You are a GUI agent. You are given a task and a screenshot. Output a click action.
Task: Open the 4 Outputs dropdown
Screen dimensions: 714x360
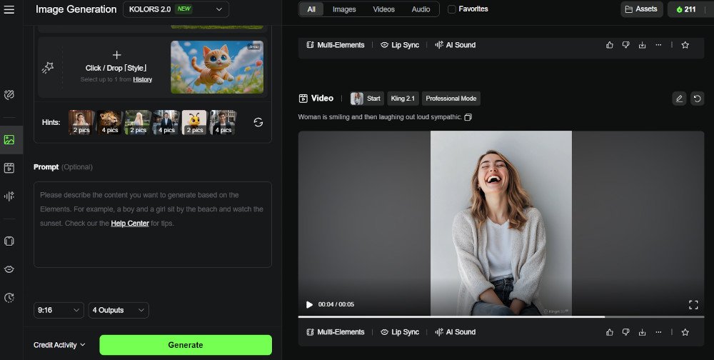[x=119, y=310]
